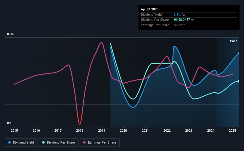Click the Earnings Per Share peak near 2019
Screen dimensions: 244x151
(x=101, y=42)
